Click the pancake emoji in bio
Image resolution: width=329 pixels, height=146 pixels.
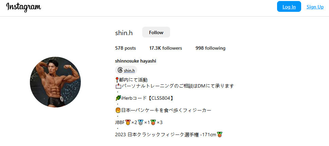point(118,110)
